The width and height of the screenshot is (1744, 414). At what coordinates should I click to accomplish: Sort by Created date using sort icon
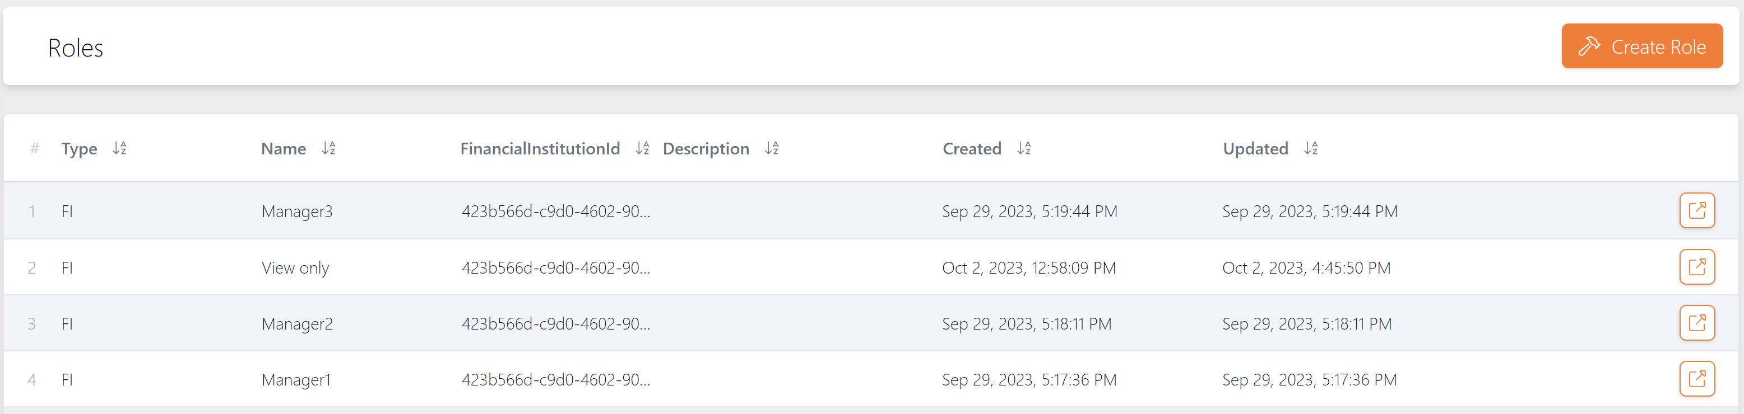(x=1024, y=148)
